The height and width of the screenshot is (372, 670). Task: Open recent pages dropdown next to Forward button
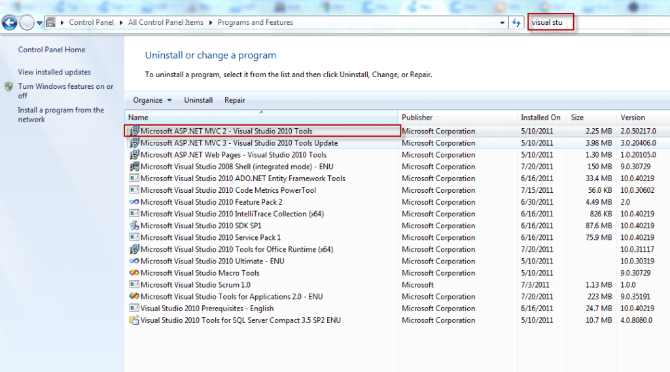(x=39, y=23)
